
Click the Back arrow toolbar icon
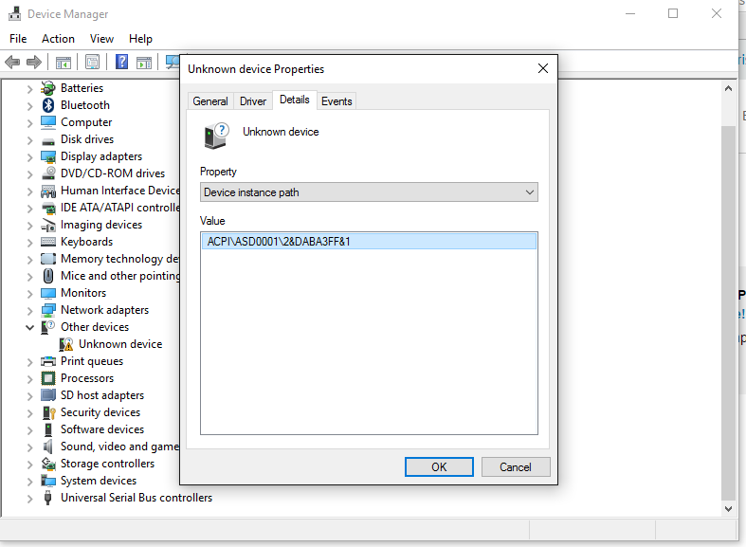tap(12, 62)
